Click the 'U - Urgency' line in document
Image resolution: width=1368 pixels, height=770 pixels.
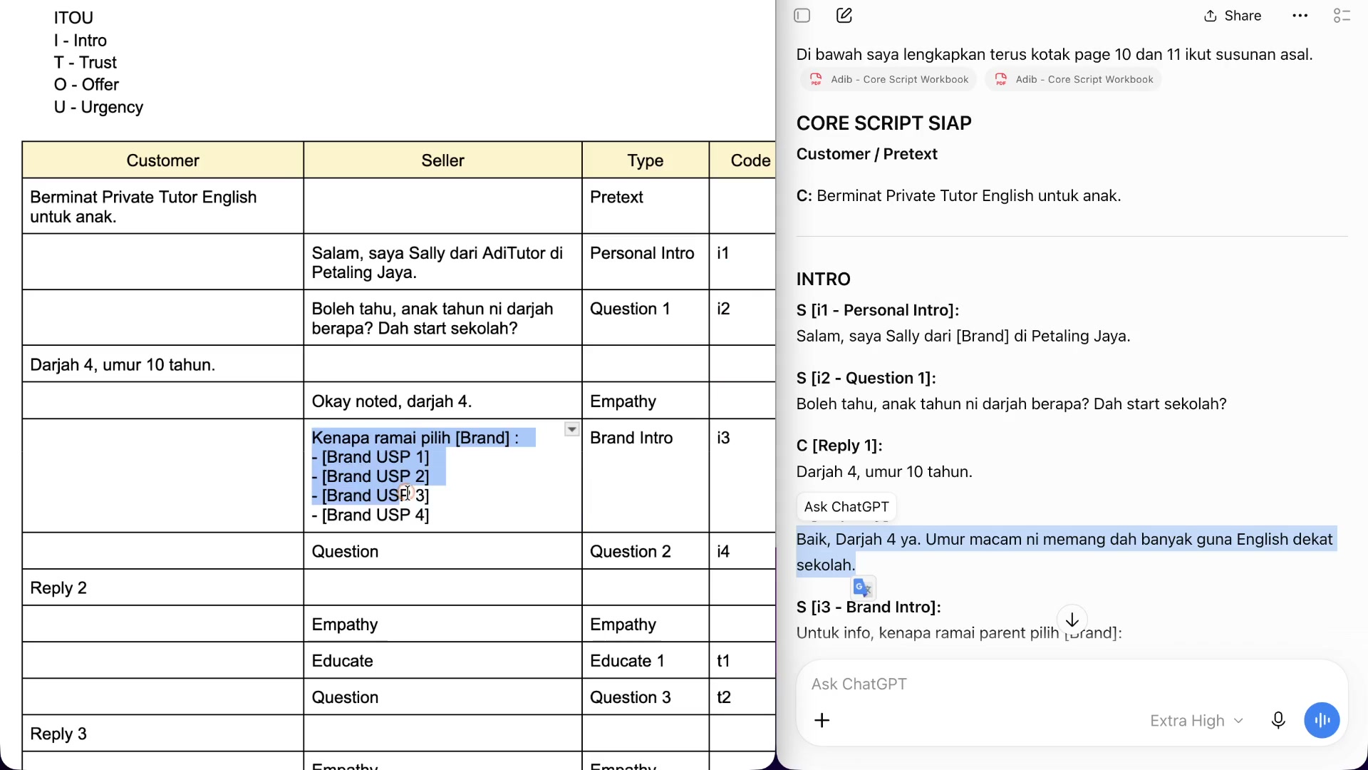click(x=98, y=107)
